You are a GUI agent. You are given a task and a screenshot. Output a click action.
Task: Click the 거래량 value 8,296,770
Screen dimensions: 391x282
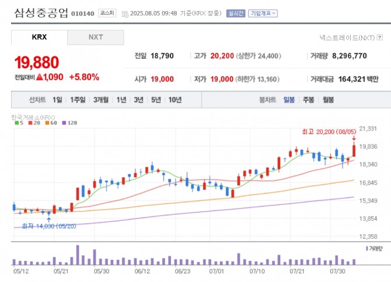tap(350, 56)
